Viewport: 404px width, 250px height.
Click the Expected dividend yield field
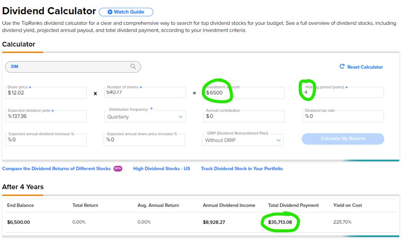47,117
